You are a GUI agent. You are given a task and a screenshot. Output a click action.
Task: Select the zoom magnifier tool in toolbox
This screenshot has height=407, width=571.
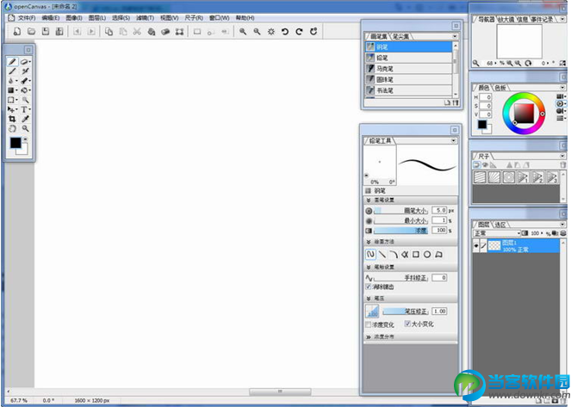tap(25, 128)
